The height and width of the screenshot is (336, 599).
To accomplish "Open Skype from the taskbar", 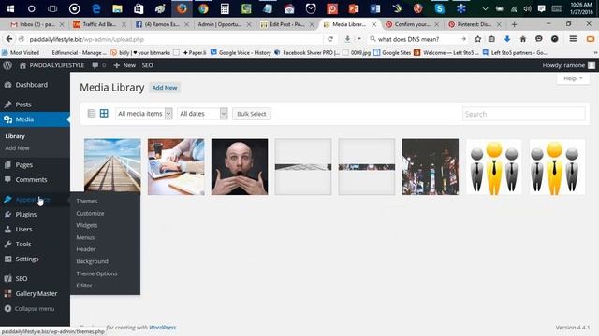I will pos(440,8).
